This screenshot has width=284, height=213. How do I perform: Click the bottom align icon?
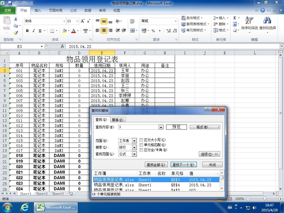pyautogui.click(x=110, y=22)
